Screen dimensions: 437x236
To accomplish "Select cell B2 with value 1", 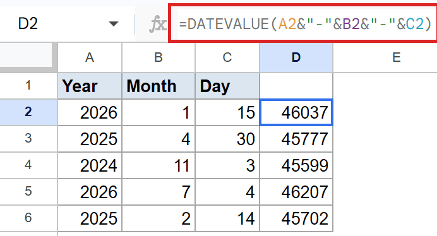I will [x=159, y=112].
